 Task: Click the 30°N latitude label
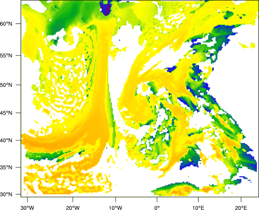pyautogui.click(x=6, y=194)
